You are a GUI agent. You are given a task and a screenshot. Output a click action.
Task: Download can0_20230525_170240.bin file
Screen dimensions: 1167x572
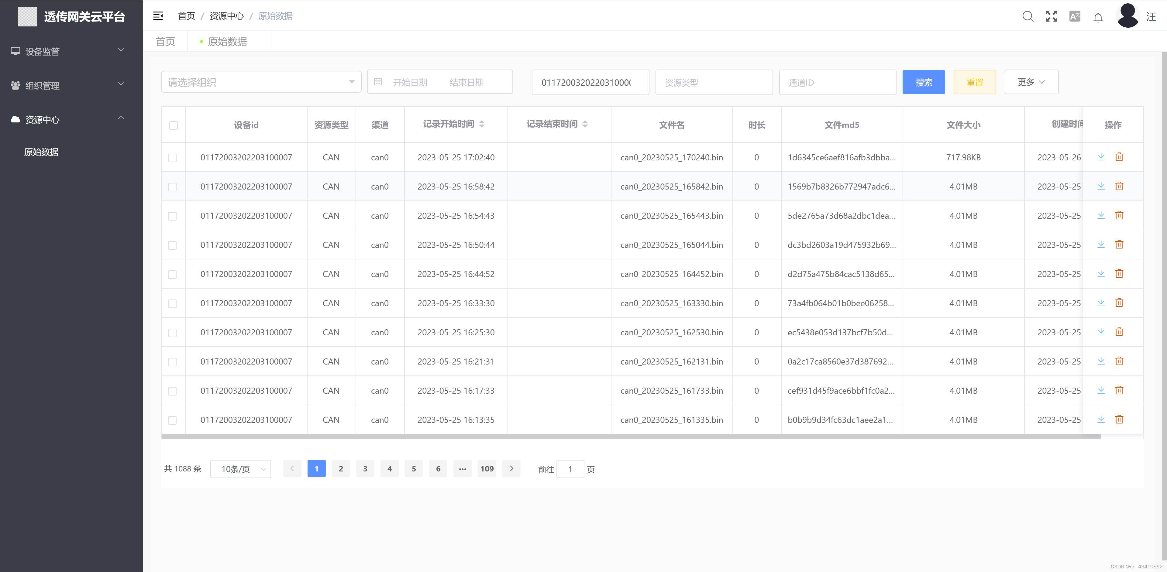tap(1101, 157)
